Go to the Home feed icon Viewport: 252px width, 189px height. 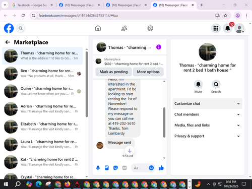[x=98, y=28]
